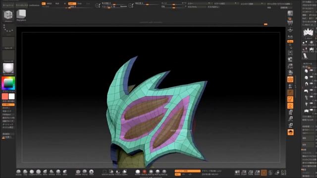Open the Texture Off slot
This screenshot has height=178, width=317.
pyautogui.click(x=8, y=55)
